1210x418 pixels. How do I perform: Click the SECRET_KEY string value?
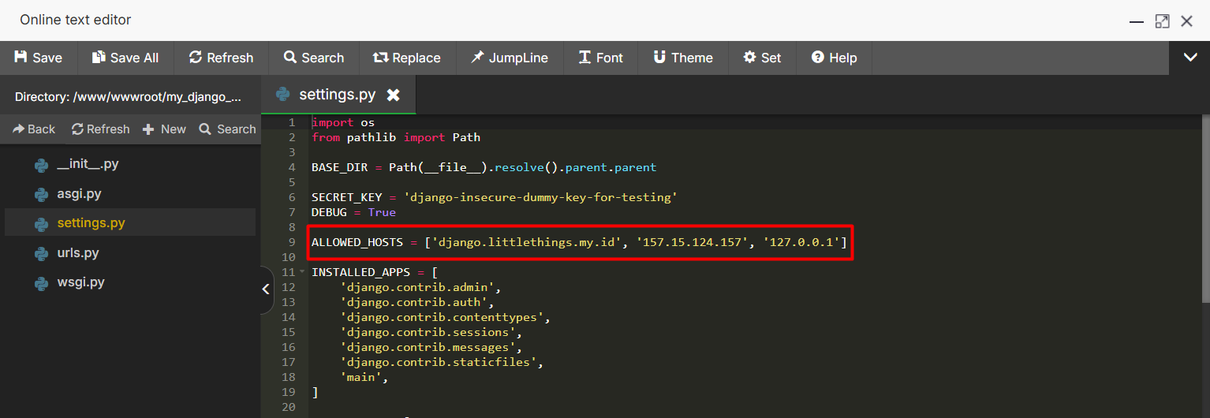click(540, 197)
